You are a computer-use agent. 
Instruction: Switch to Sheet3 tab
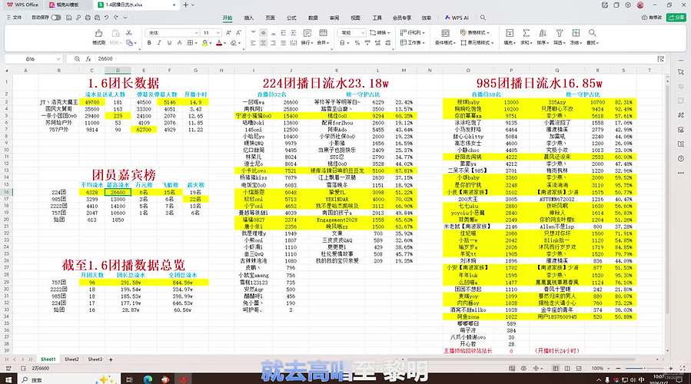(95, 359)
